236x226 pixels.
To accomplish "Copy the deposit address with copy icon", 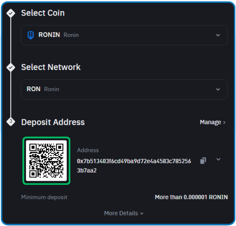I will [203, 160].
